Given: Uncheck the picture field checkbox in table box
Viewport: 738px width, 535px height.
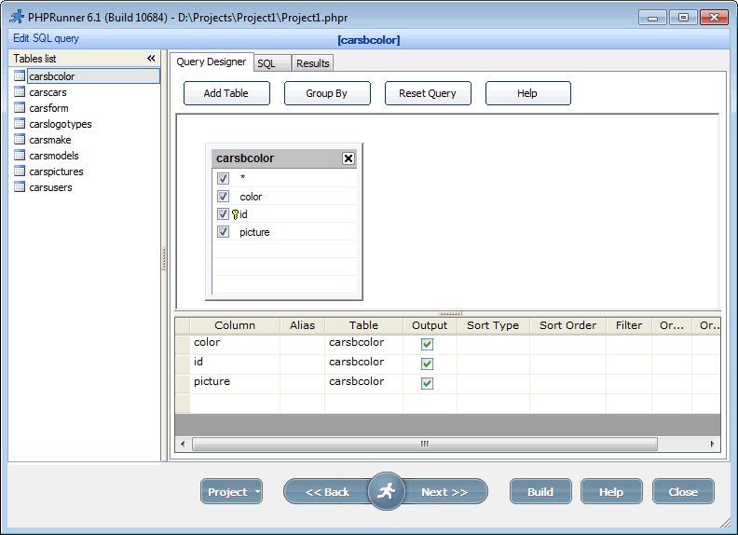Looking at the screenshot, I should point(223,232).
